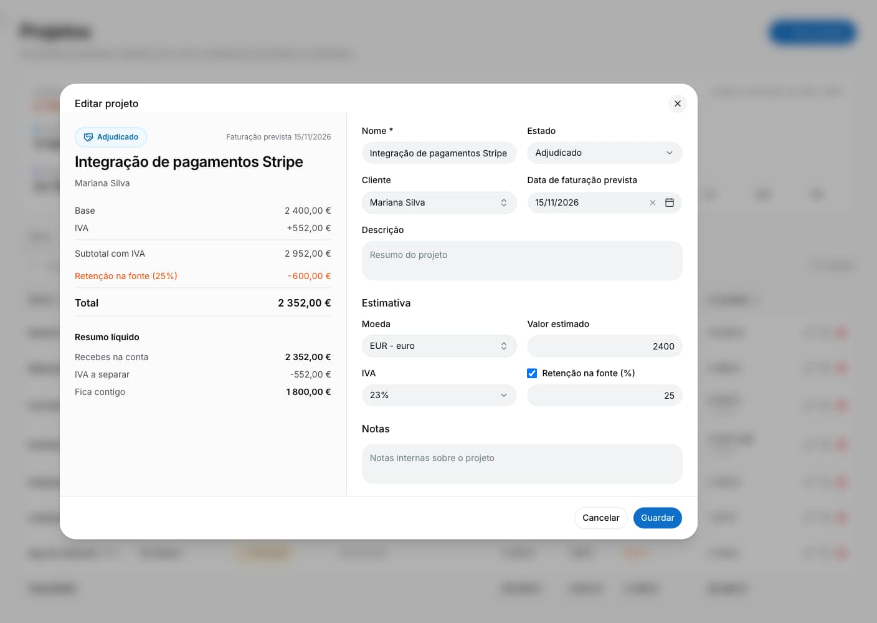Open the Cliente combo box Mariana Silva

coord(439,202)
